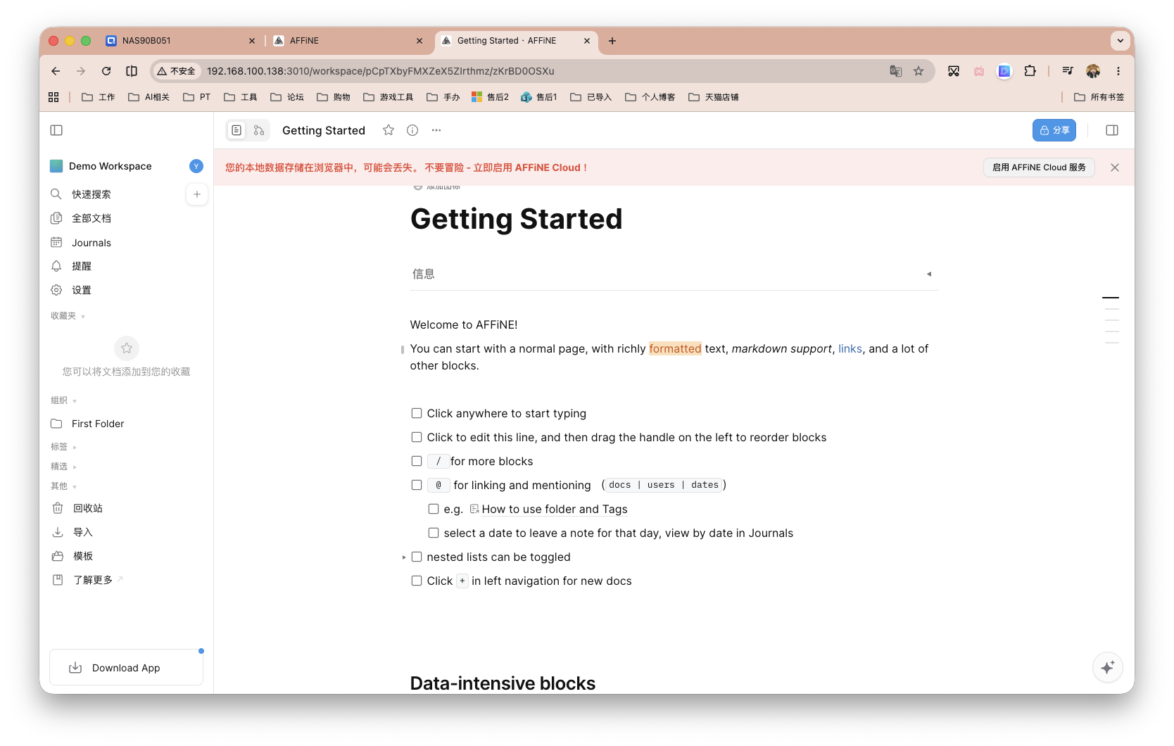This screenshot has width=1174, height=746.
Task: Open the AI相关 bookmarks folder
Action: [149, 97]
